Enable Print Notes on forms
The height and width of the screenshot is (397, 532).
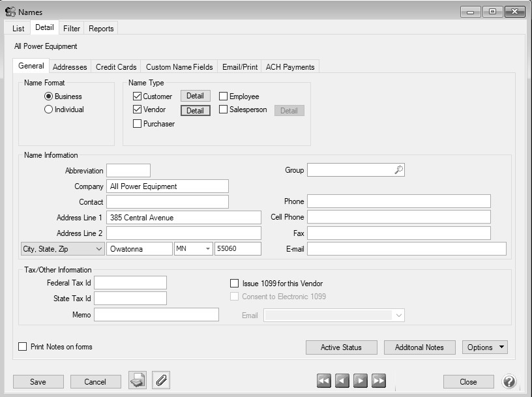pos(22,346)
